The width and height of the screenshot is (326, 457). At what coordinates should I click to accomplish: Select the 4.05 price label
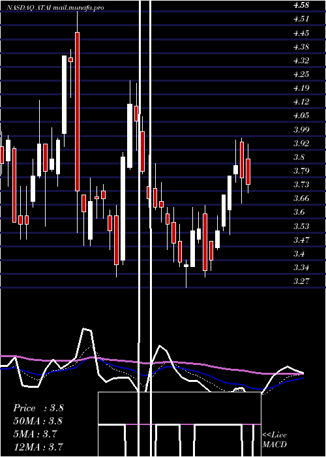coord(301,116)
